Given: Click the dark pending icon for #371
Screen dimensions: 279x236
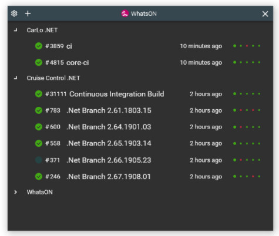Looking at the screenshot, I should point(39,160).
